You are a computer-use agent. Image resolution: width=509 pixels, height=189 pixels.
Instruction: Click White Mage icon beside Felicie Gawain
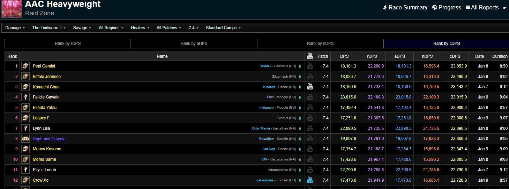point(25,97)
